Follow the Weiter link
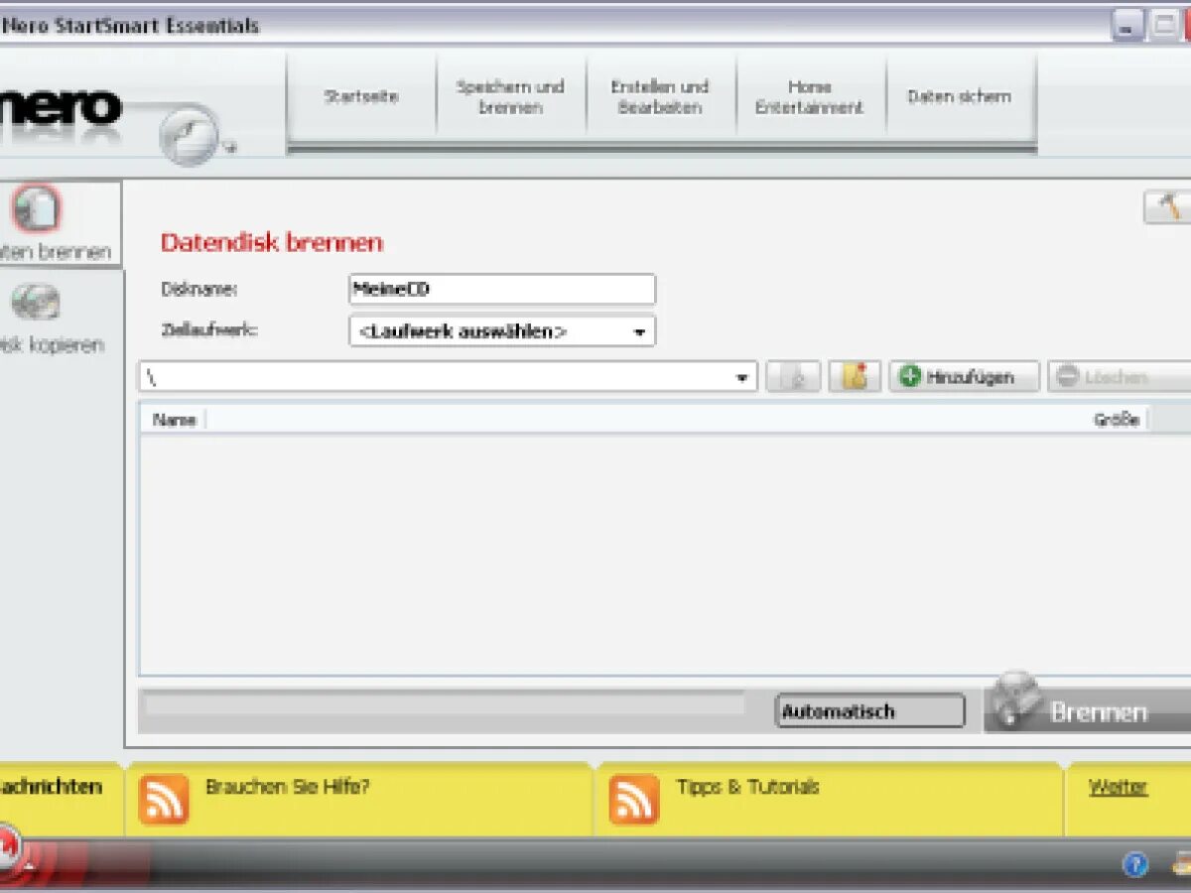 (x=1118, y=788)
